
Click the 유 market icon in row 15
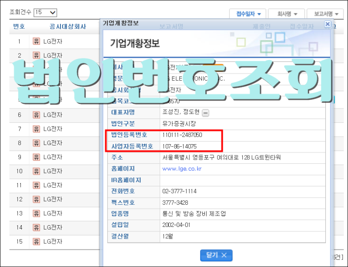coord(36,241)
